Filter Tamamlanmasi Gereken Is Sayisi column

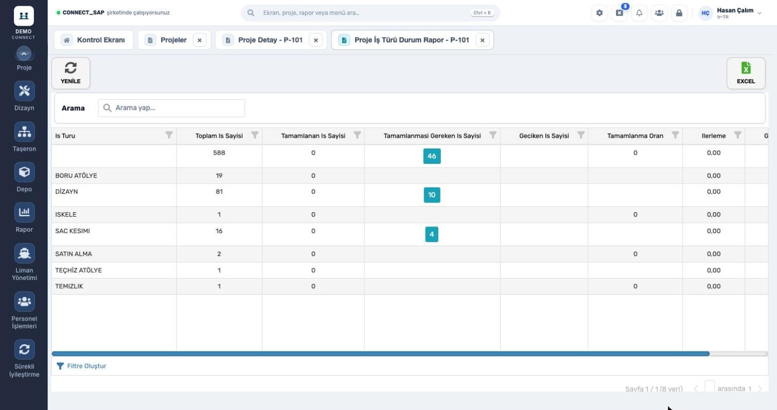coord(493,135)
